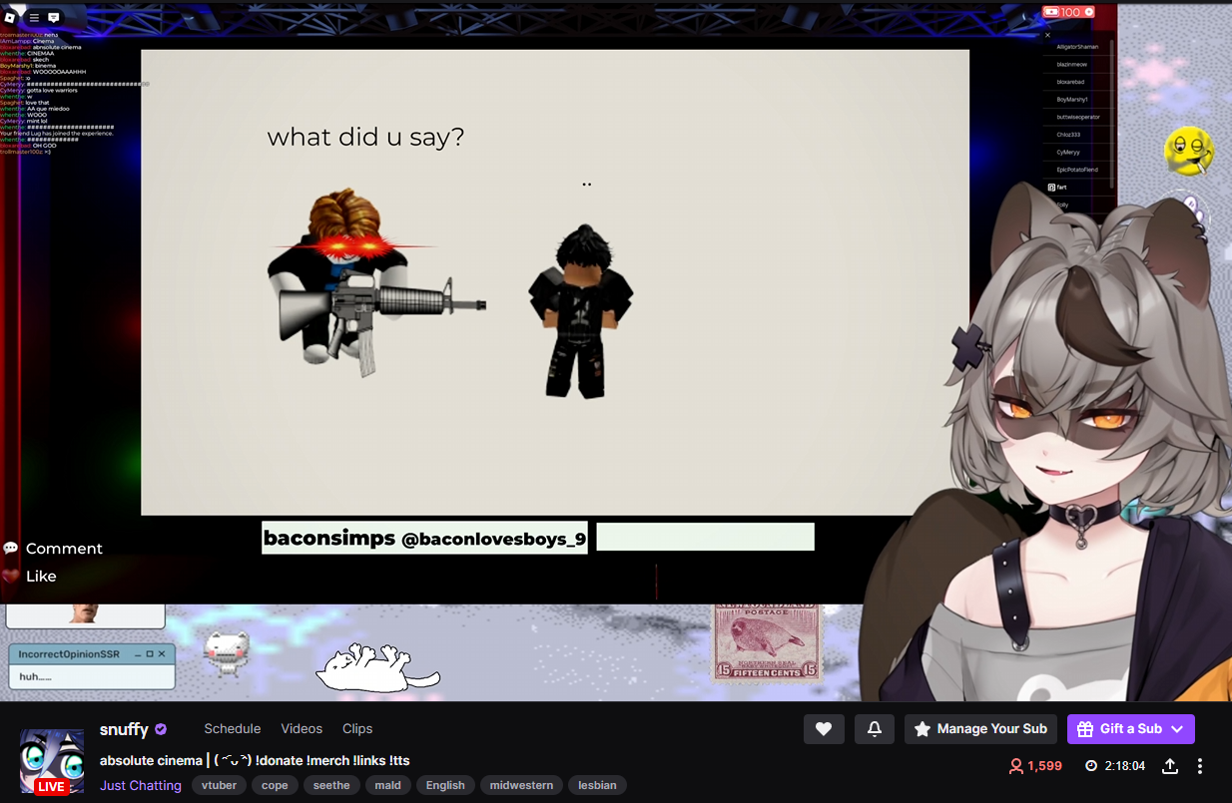Click the Manage Your Sub button
The width and height of the screenshot is (1232, 803).
coord(981,729)
